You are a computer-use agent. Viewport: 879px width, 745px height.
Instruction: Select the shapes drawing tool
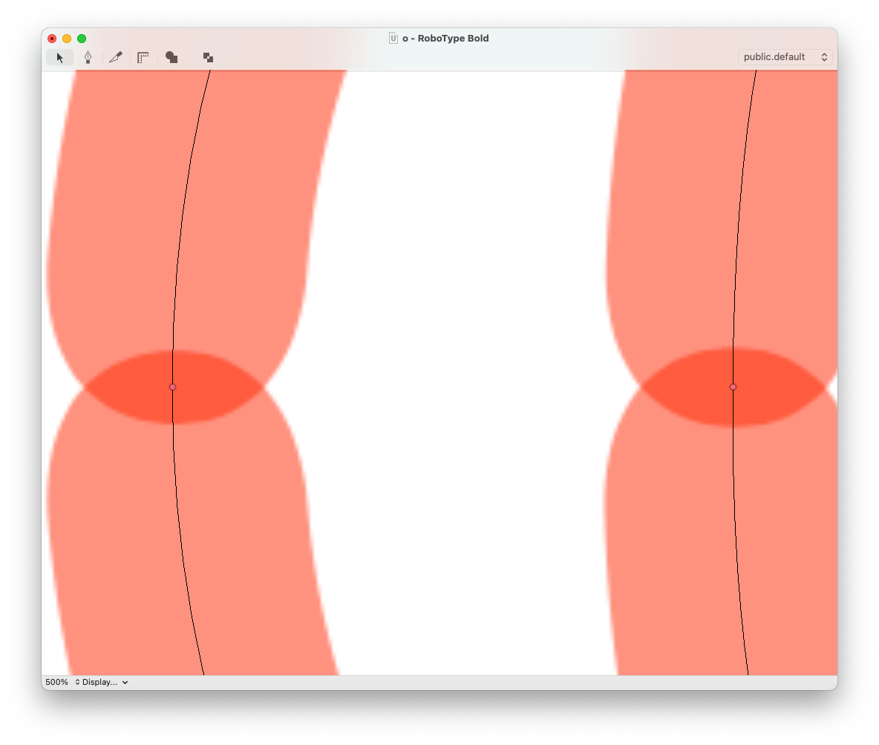tap(171, 57)
